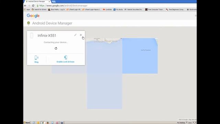Viewport: 220px width, 124px height.
Task: Click the Android Device Manager heading
Action: click(x=52, y=23)
